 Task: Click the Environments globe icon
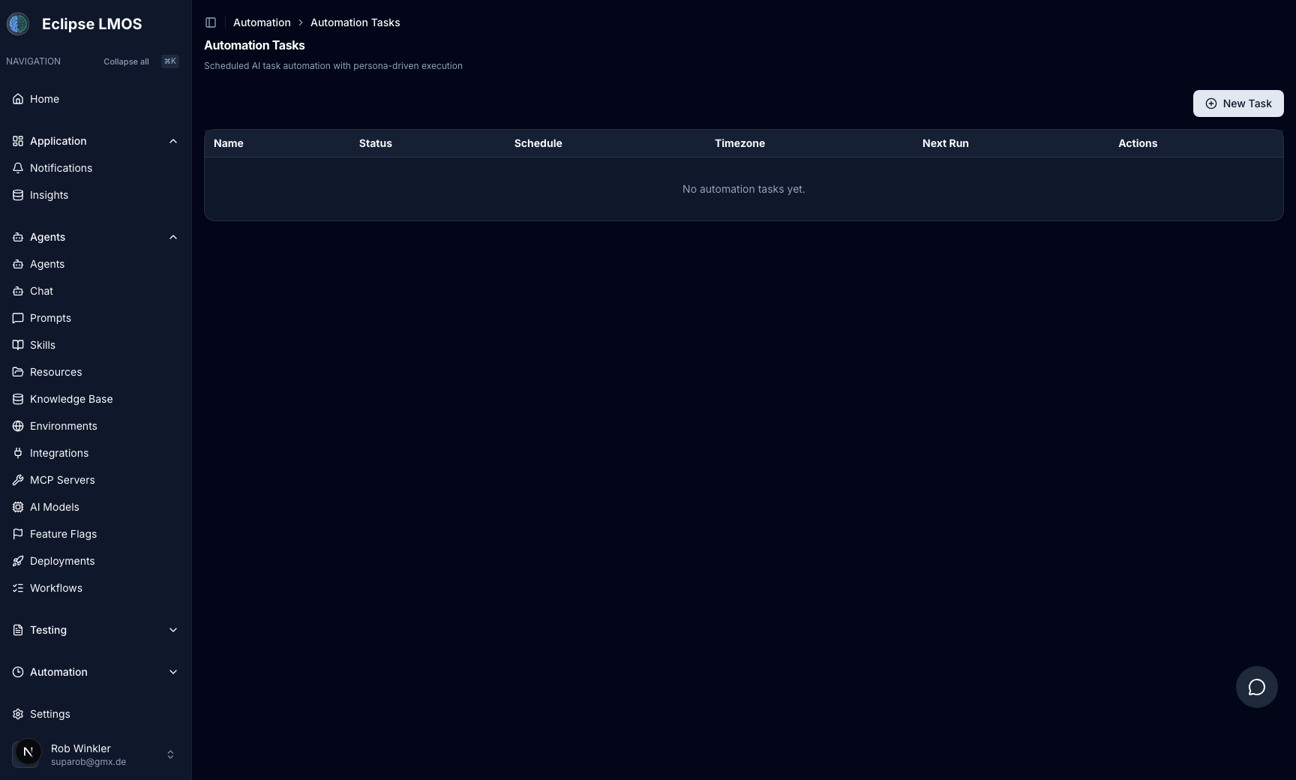tap(18, 426)
